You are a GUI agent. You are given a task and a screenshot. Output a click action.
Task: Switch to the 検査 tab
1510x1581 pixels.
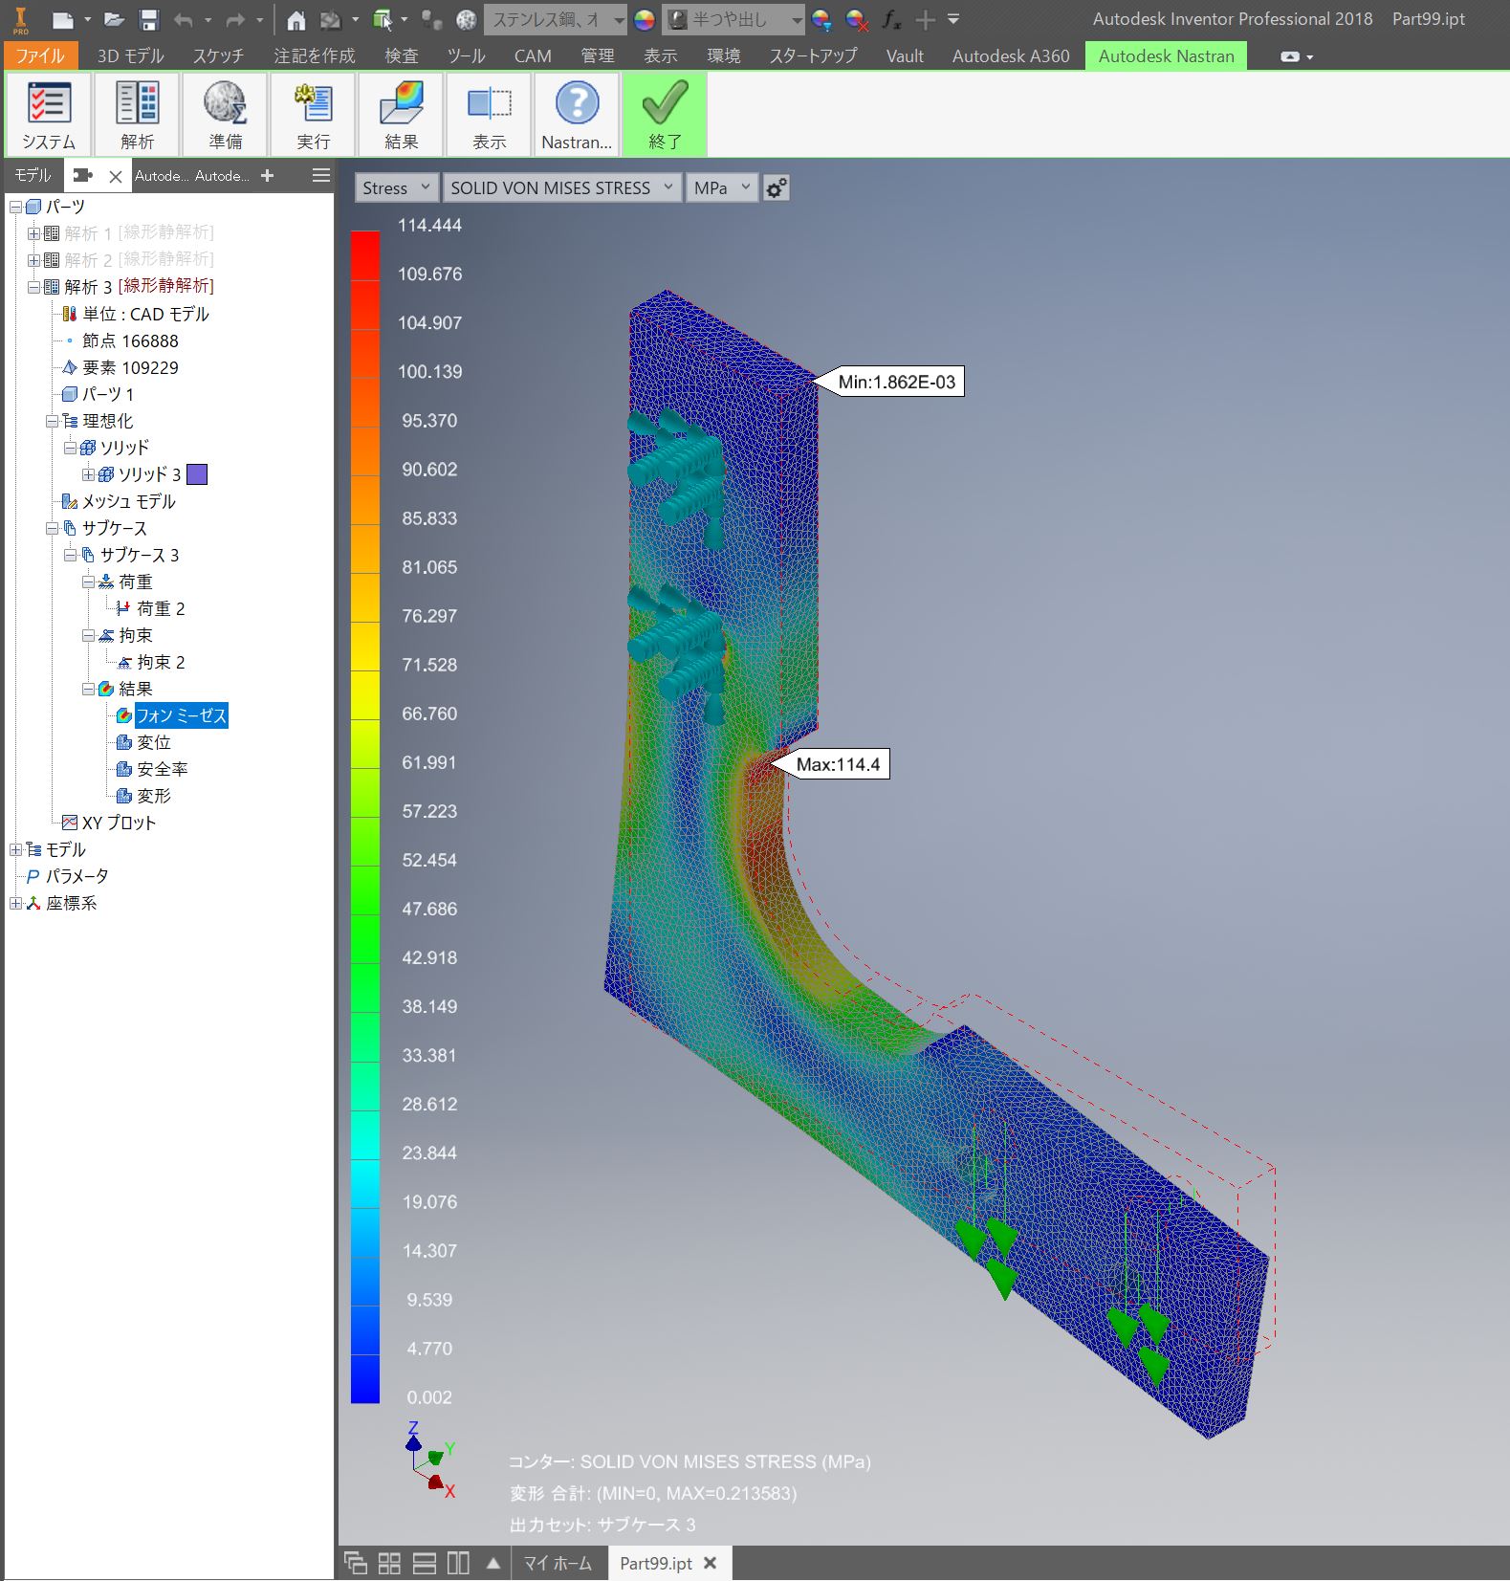point(402,55)
